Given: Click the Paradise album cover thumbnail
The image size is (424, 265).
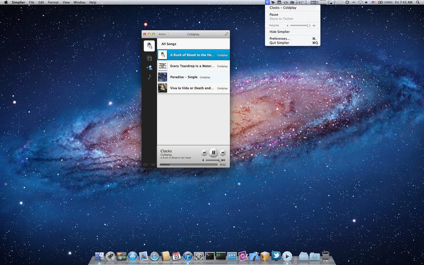Looking at the screenshot, I should click(x=163, y=77).
